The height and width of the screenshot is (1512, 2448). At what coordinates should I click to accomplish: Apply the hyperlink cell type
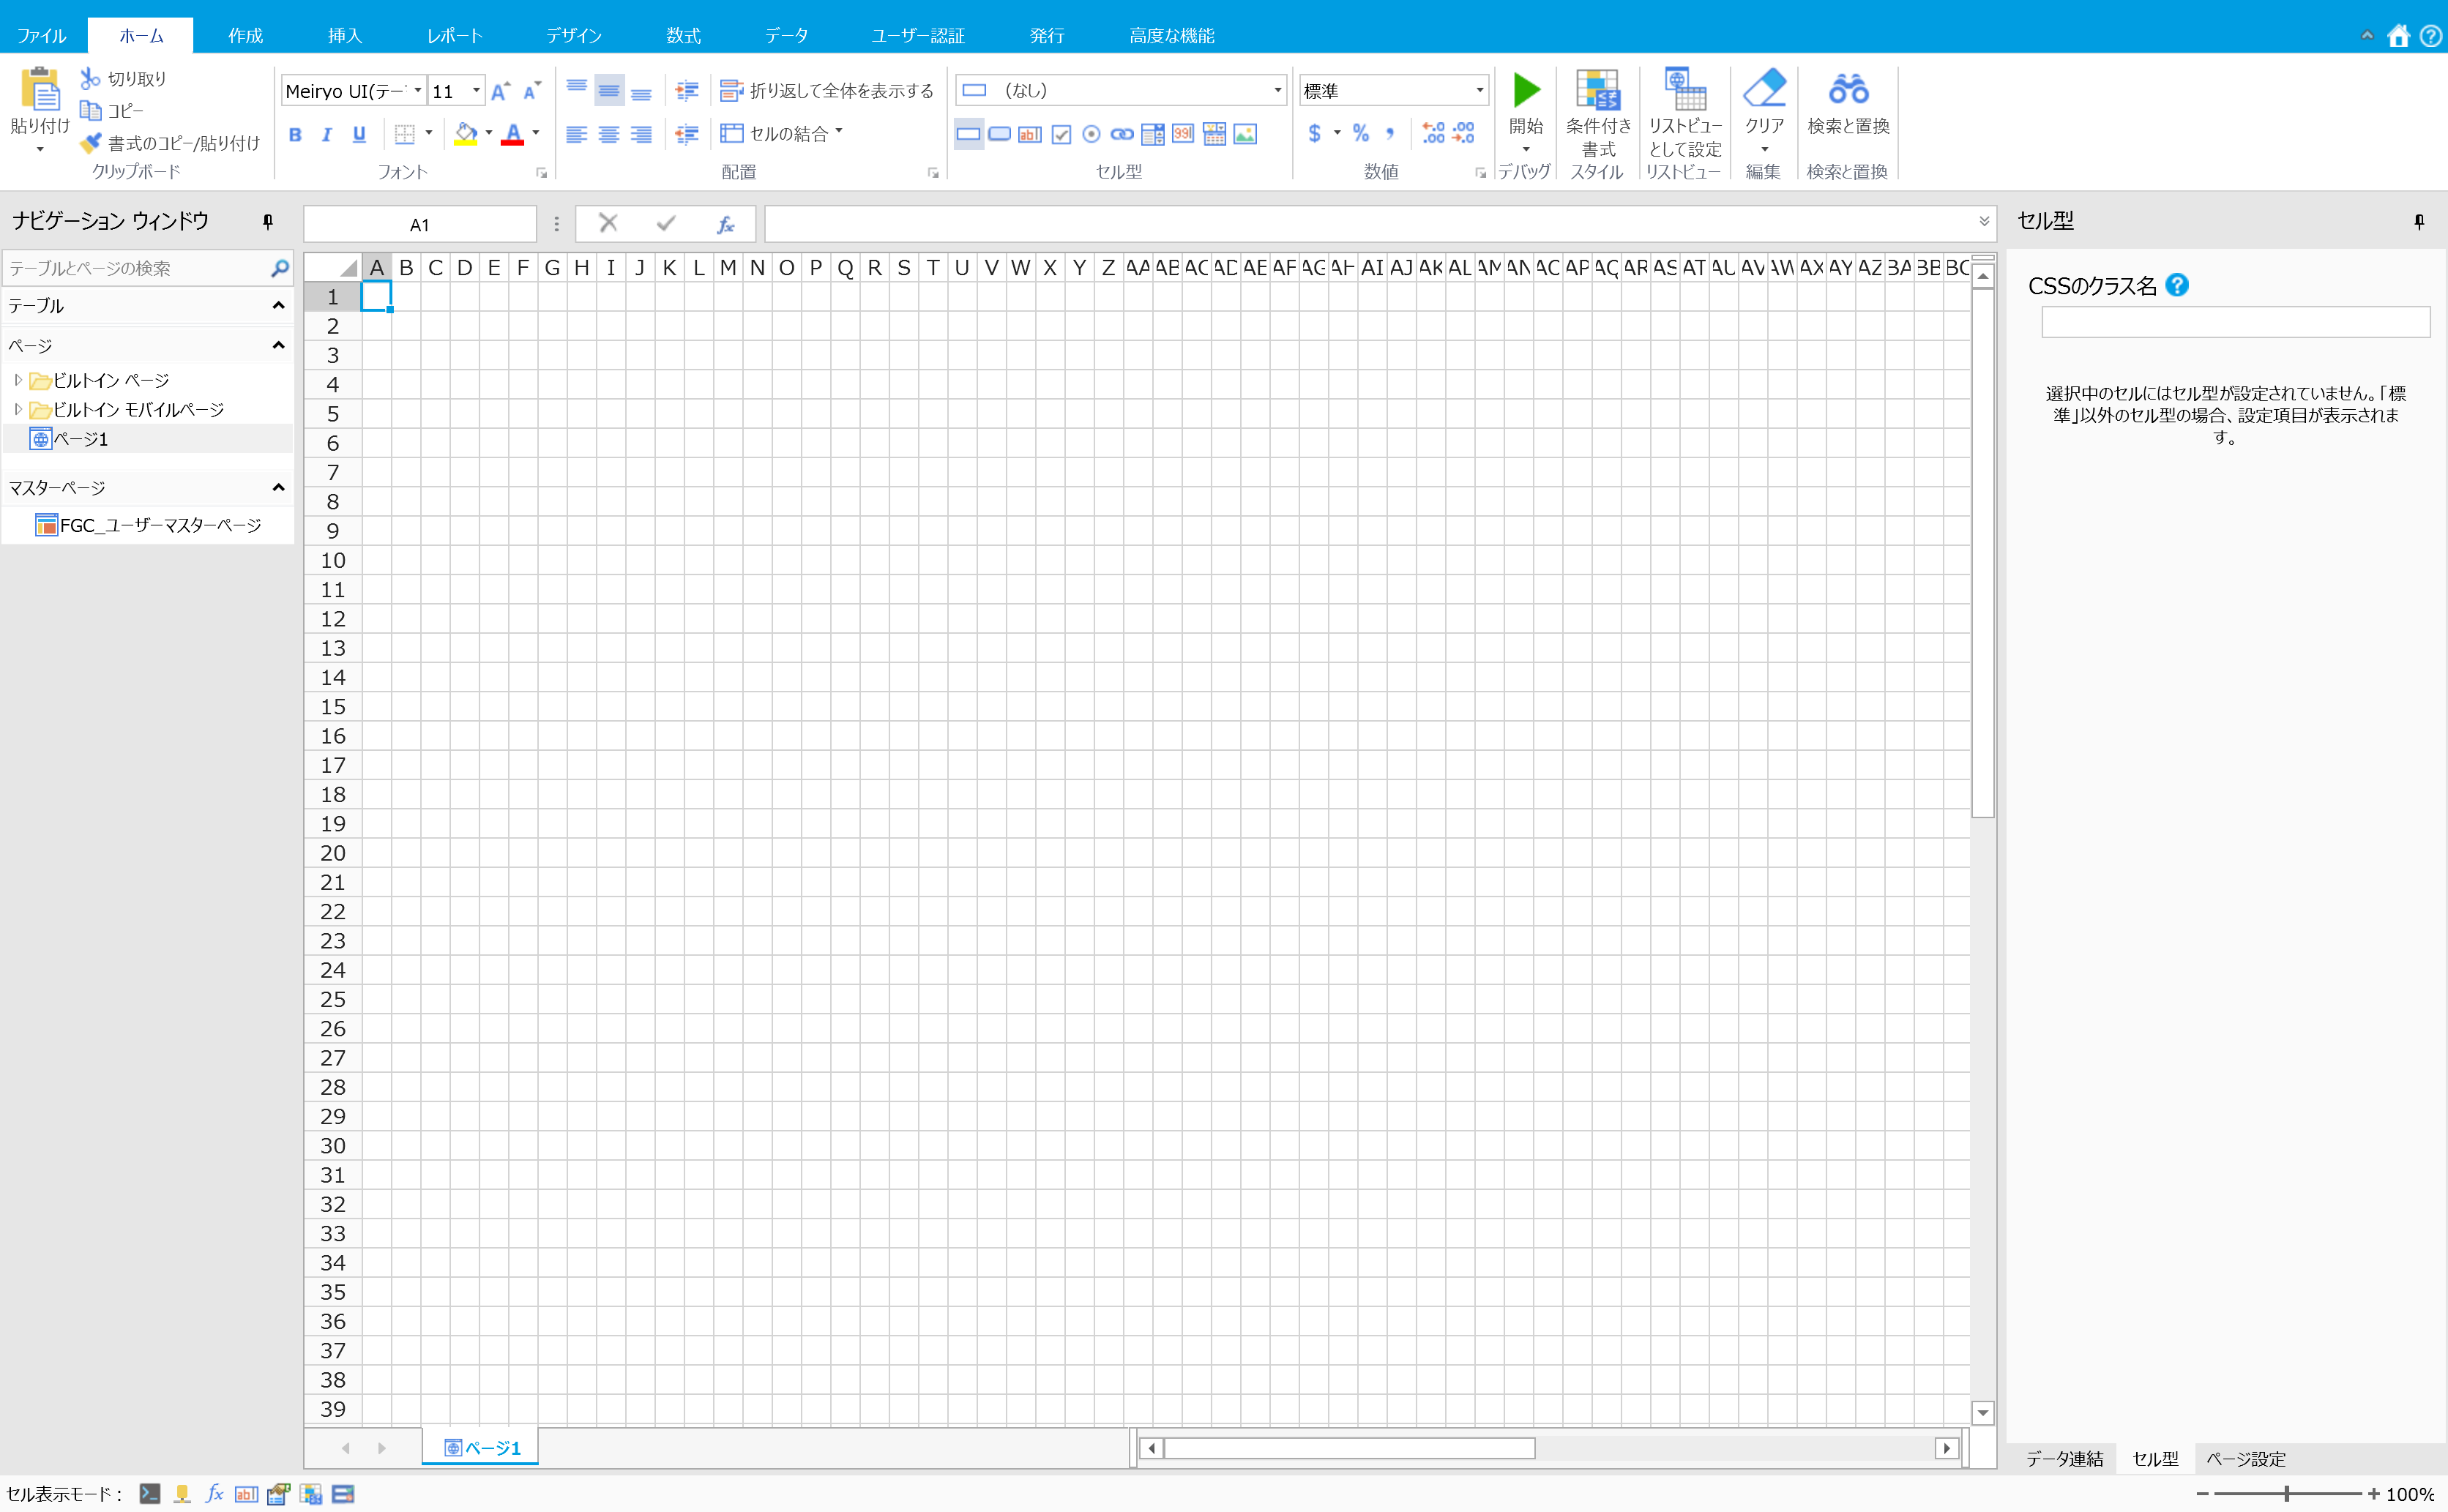click(1121, 133)
